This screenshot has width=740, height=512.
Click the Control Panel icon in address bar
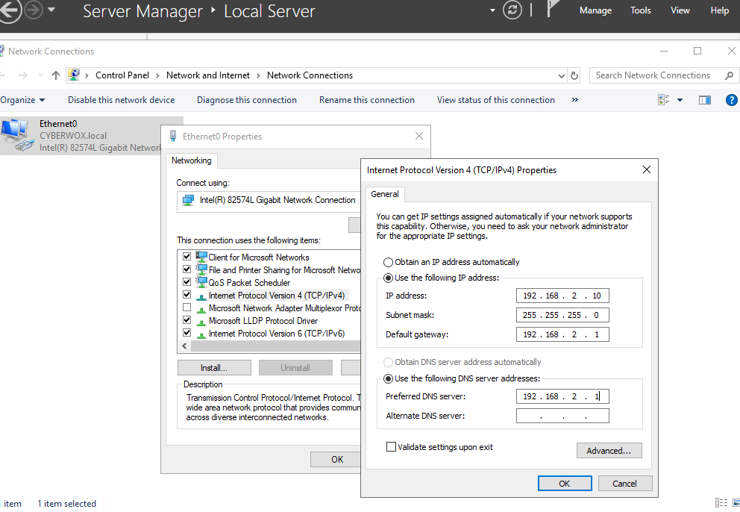point(74,75)
